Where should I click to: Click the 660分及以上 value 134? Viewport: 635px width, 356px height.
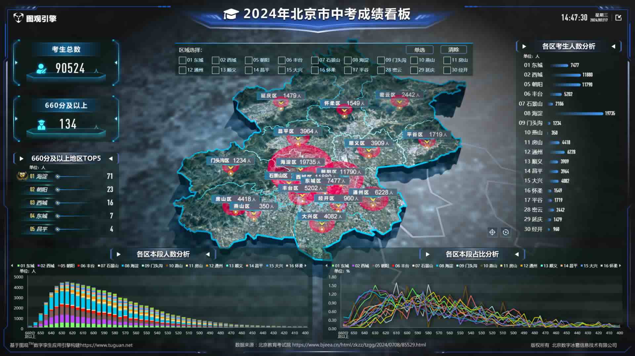(68, 124)
